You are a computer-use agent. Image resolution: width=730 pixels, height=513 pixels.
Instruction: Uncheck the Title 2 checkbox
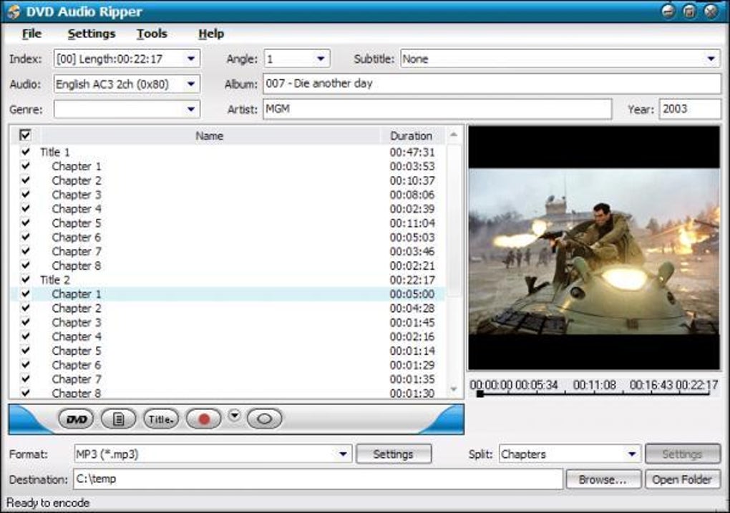pyautogui.click(x=26, y=279)
